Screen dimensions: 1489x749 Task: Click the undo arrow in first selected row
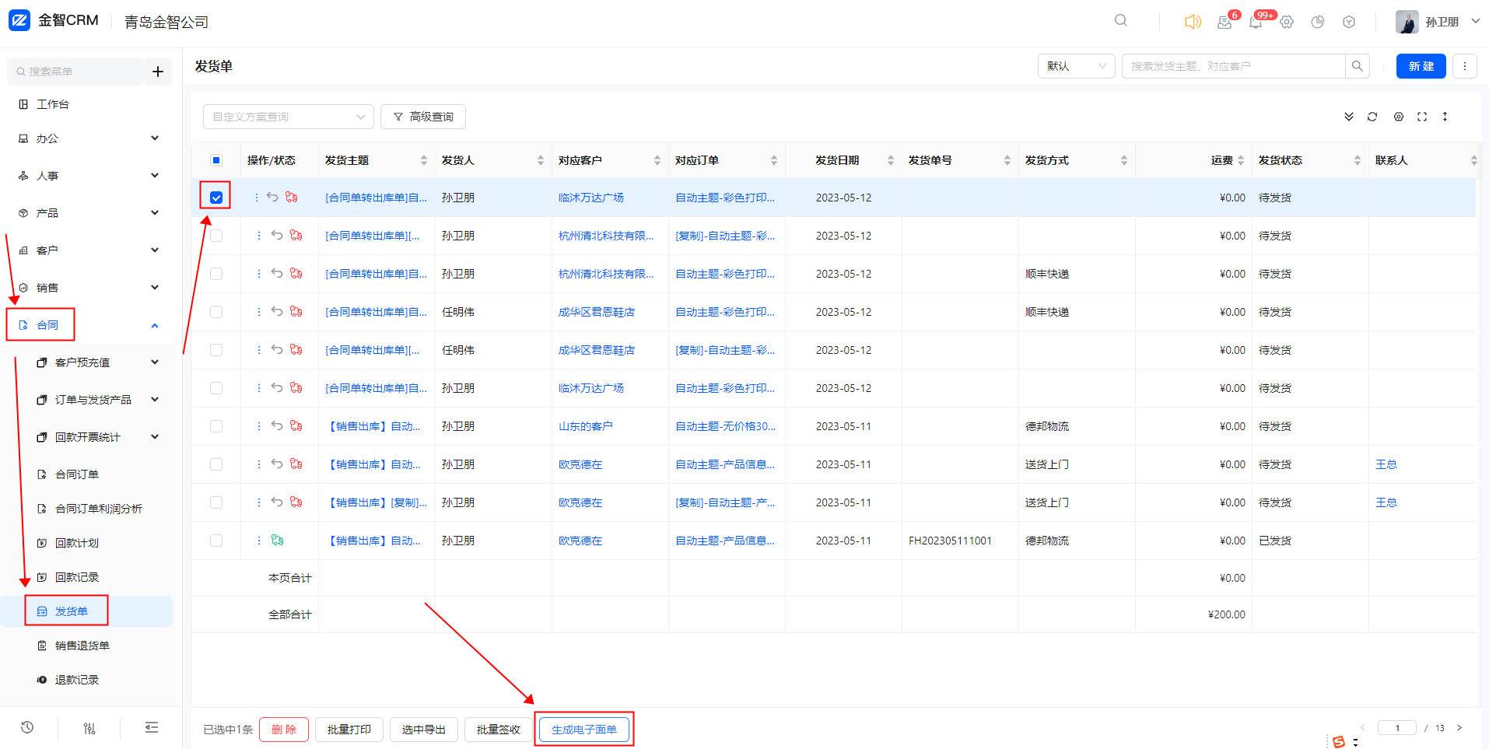(272, 197)
